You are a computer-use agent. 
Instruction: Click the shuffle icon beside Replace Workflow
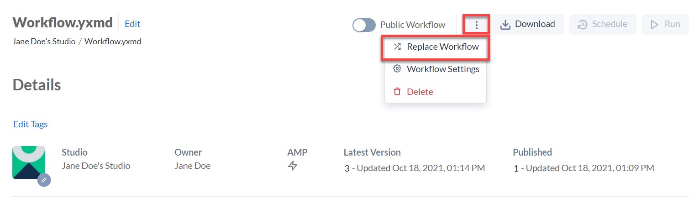(x=397, y=47)
